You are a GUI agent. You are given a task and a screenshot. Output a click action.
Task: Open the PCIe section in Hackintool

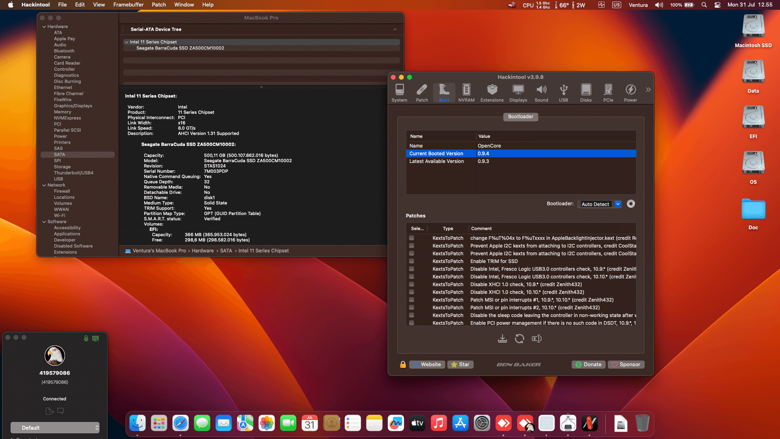point(608,93)
